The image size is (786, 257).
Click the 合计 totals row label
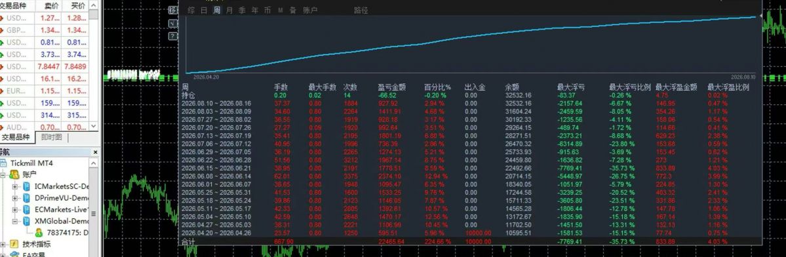pyautogui.click(x=189, y=241)
